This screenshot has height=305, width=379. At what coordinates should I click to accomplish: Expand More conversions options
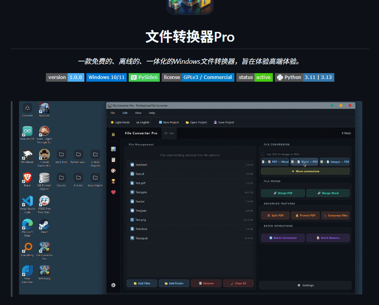click(305, 171)
